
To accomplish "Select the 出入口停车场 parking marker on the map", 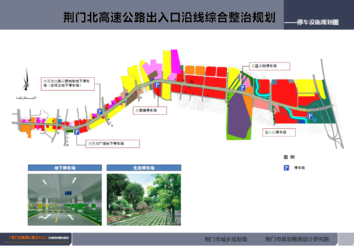I will click(310, 116).
